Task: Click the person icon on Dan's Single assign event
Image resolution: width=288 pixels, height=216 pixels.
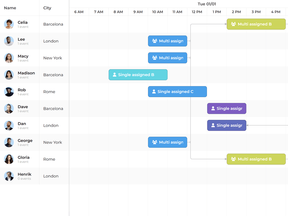Action: click(213, 125)
